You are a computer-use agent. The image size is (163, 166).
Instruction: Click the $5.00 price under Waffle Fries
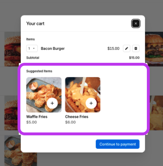(31, 122)
